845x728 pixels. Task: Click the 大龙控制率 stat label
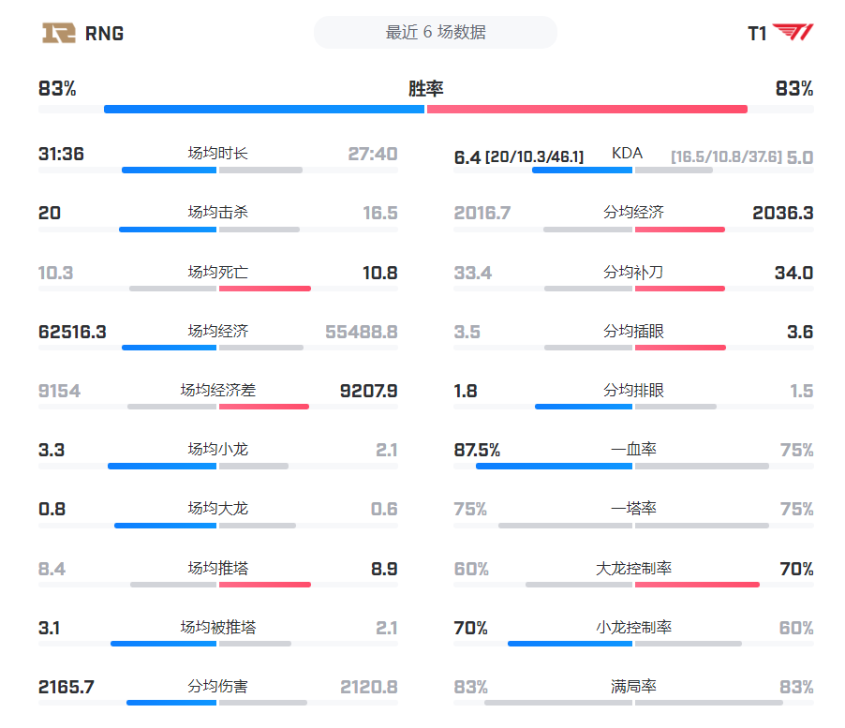[x=633, y=569]
